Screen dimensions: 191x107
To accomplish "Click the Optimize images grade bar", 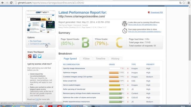I will 117,73.
